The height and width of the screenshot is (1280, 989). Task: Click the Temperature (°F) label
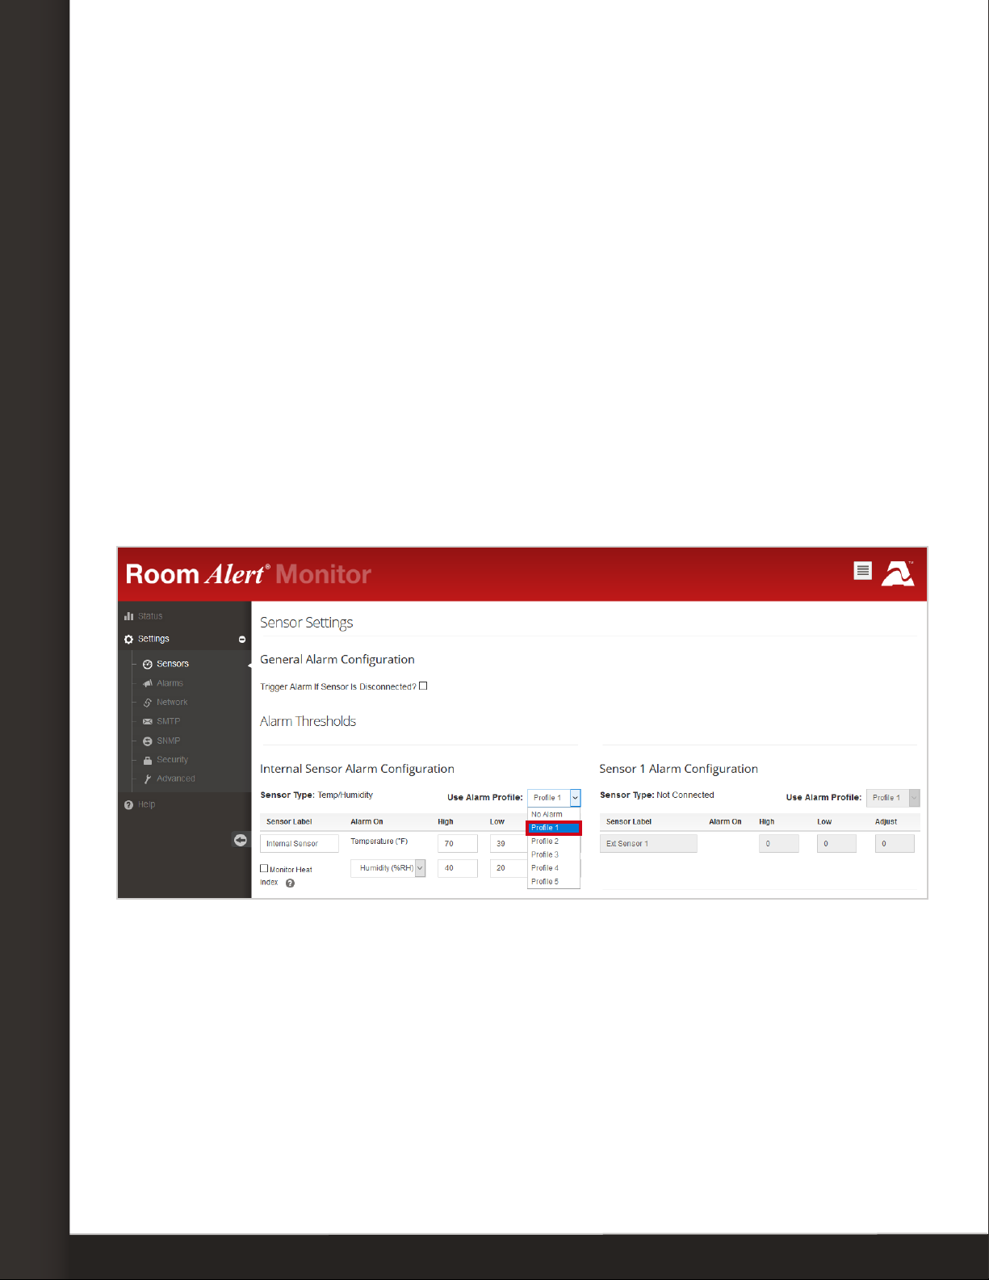tap(379, 841)
